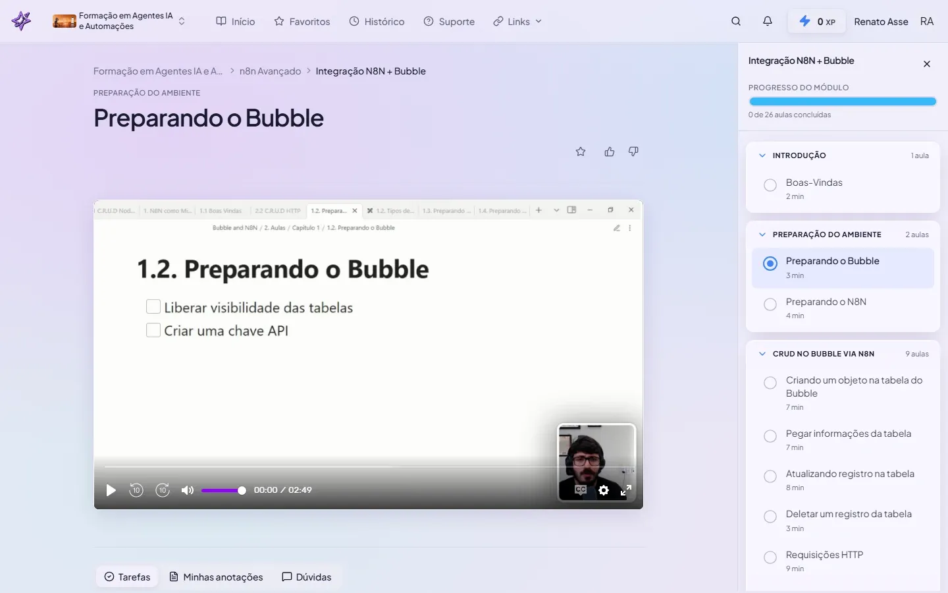This screenshot has height=593, width=948.
Task: Mark Pegar informações da tabela circle
Action: [x=770, y=436]
